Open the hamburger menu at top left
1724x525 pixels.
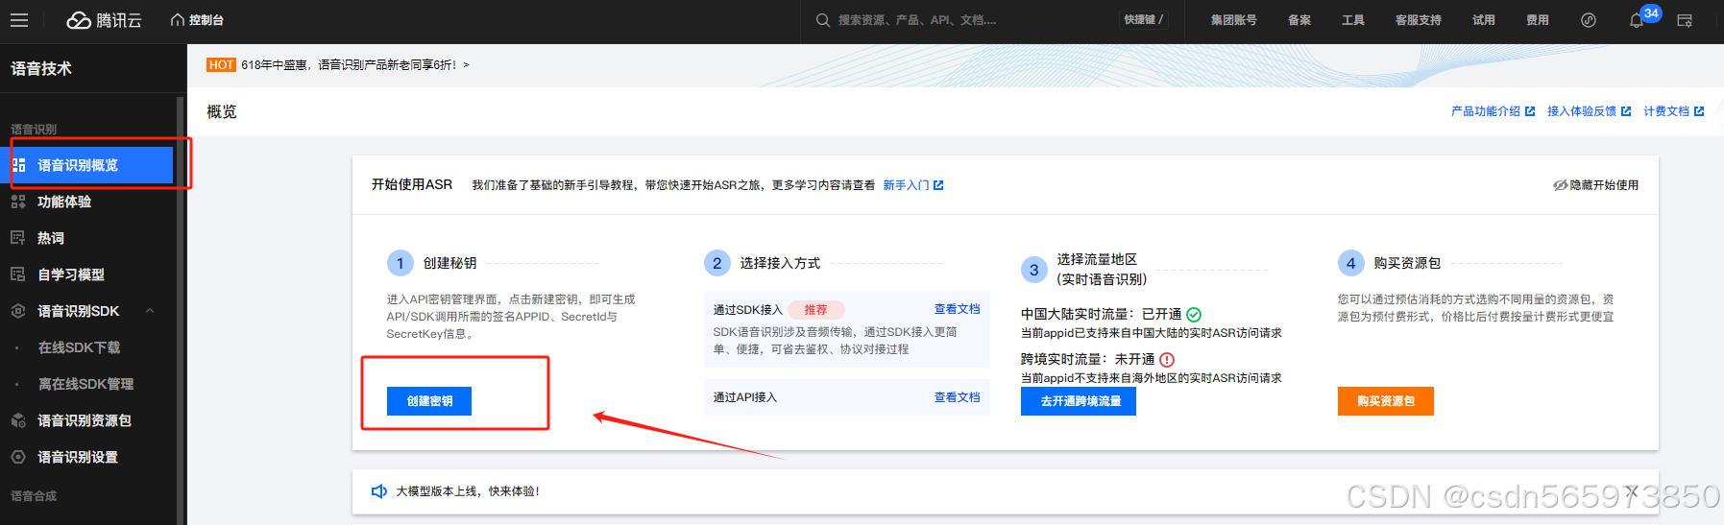click(x=19, y=20)
